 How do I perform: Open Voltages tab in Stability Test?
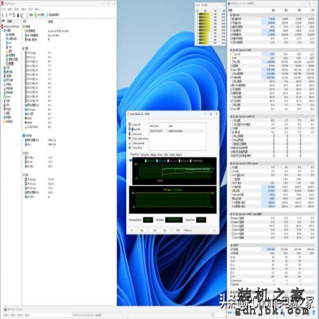pos(153,154)
